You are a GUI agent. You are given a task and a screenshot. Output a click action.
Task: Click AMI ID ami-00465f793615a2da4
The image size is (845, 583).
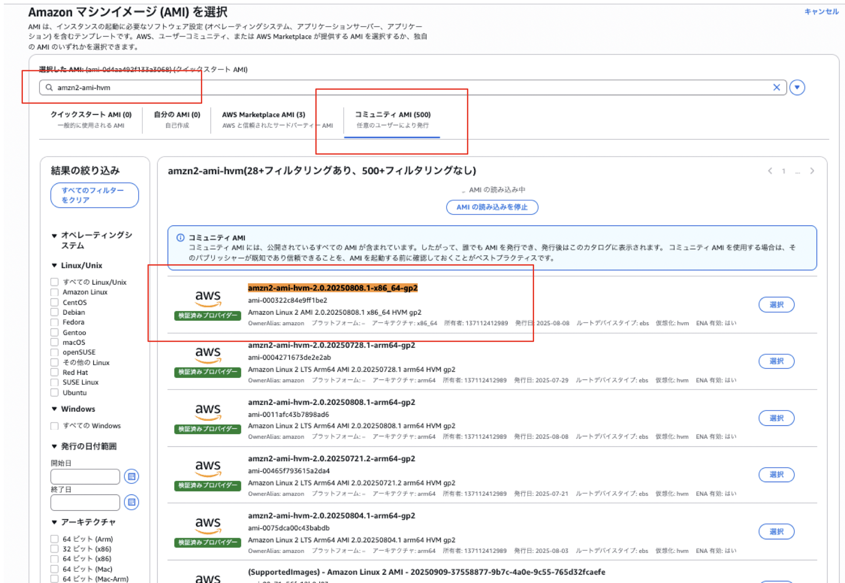(289, 470)
